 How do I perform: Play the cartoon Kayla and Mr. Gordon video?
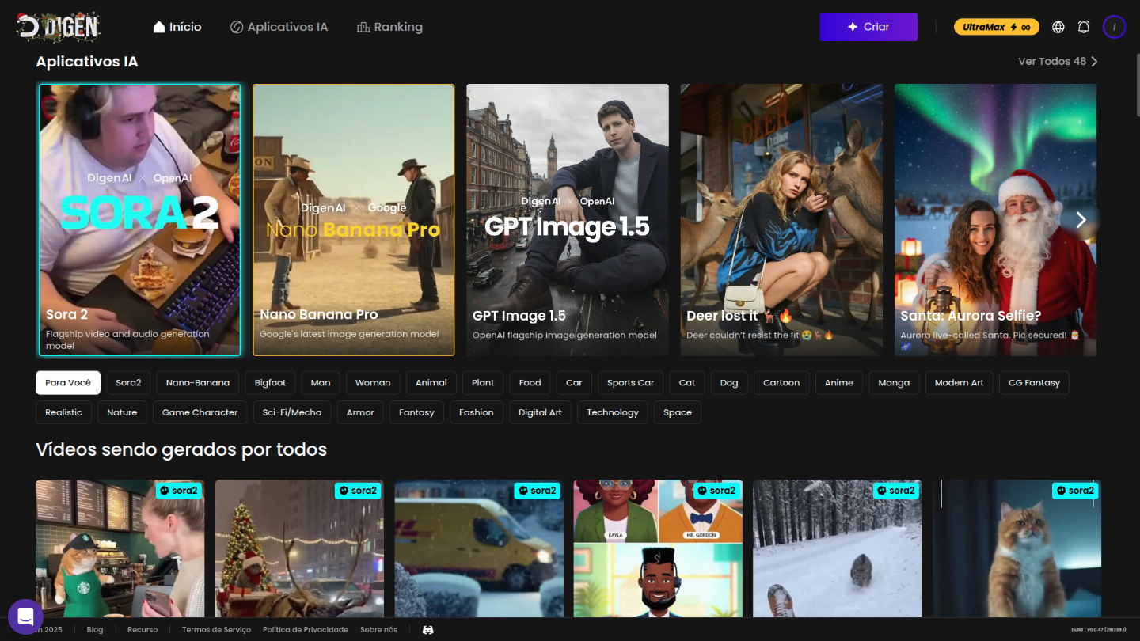click(659, 548)
